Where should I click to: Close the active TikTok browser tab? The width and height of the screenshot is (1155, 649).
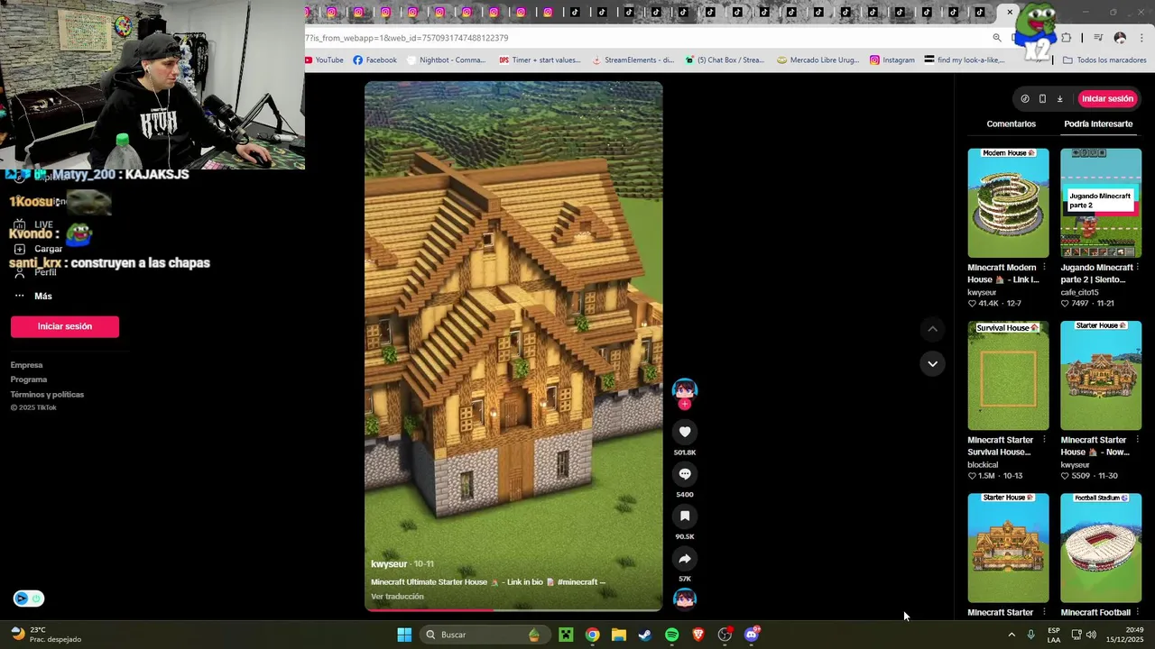click(1010, 12)
